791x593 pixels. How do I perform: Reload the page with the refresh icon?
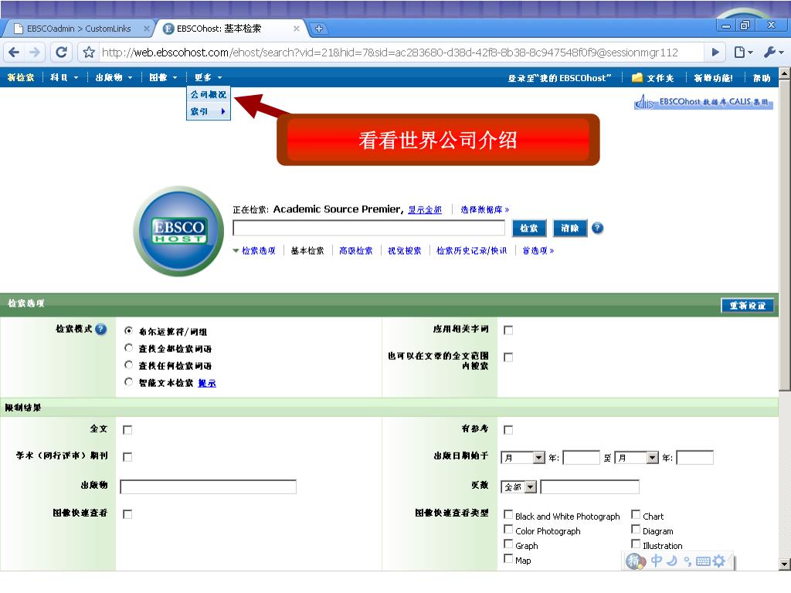(62, 52)
